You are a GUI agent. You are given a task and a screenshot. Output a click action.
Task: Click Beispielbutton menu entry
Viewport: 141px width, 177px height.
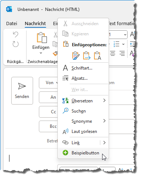click(x=83, y=153)
